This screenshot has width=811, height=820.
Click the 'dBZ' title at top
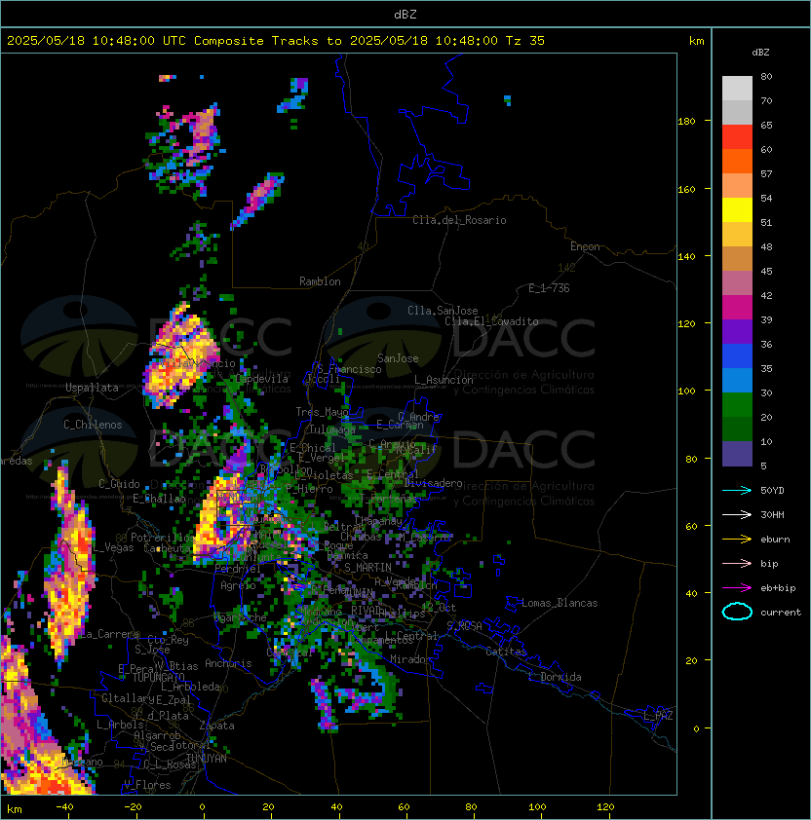click(x=405, y=15)
